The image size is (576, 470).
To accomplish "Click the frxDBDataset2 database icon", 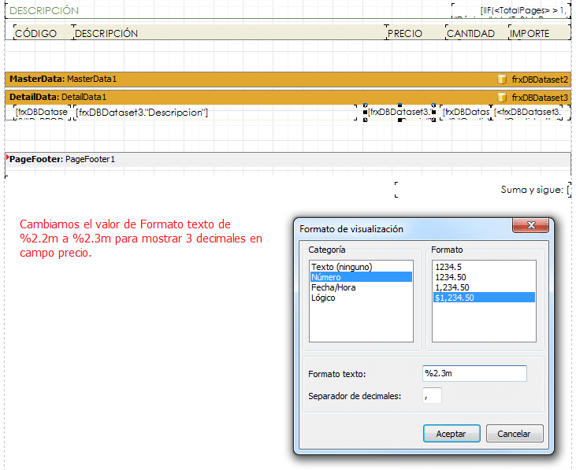I will pyautogui.click(x=501, y=80).
